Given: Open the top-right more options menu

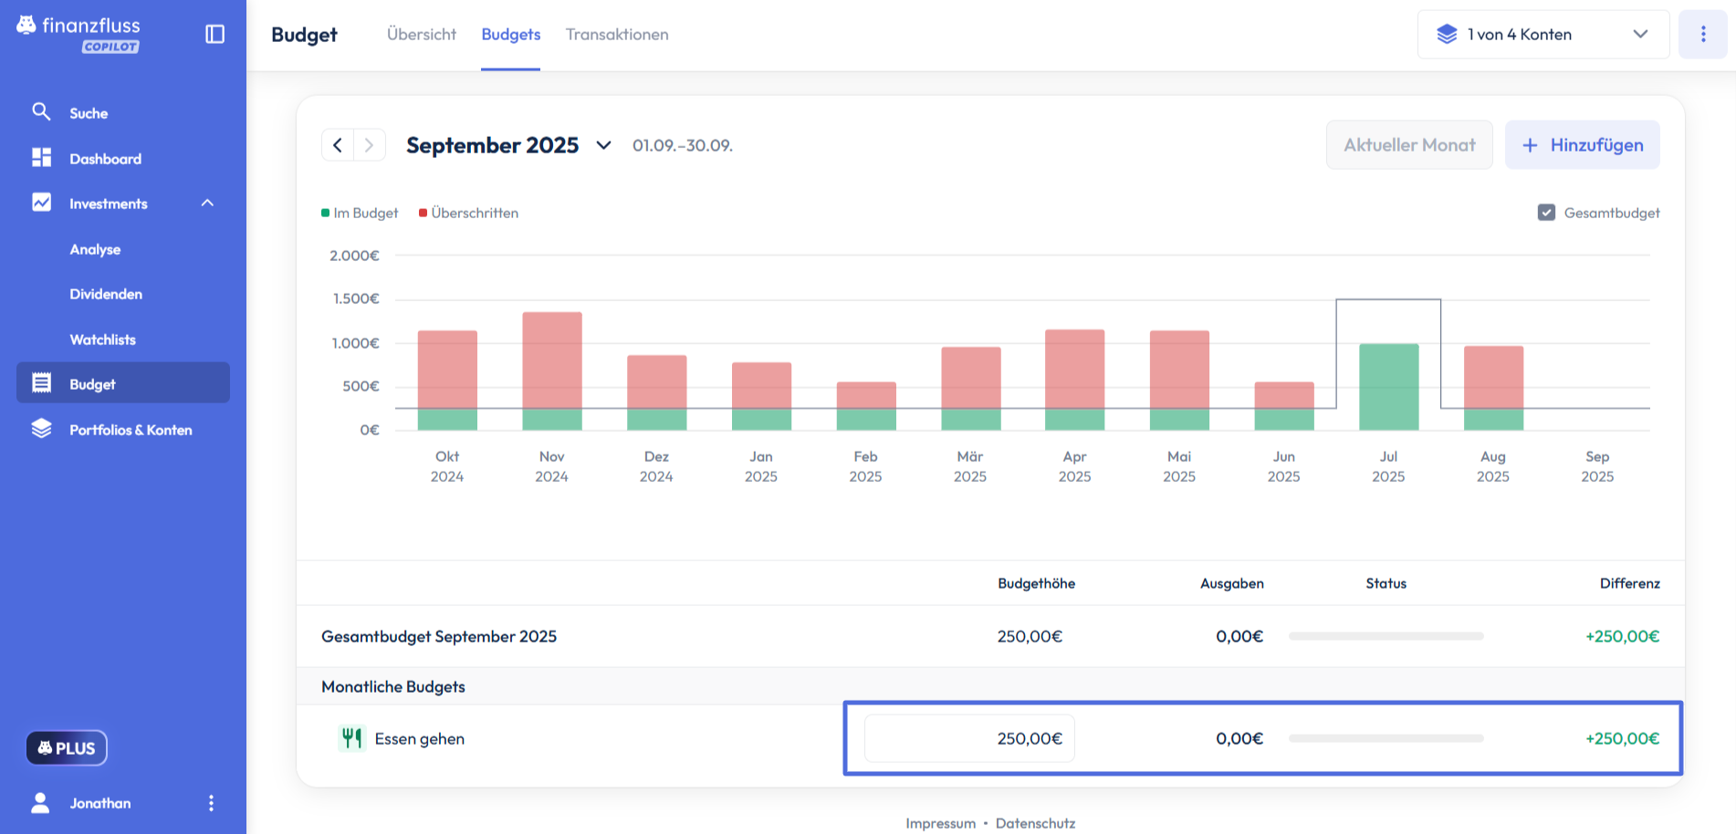Looking at the screenshot, I should (1702, 34).
